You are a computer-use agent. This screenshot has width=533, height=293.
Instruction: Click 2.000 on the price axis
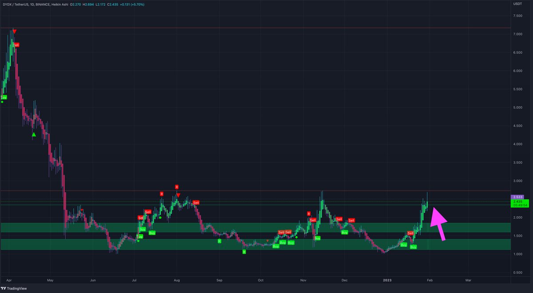coord(518,218)
